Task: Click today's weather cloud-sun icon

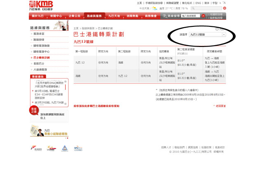Action: [x=154, y=8]
